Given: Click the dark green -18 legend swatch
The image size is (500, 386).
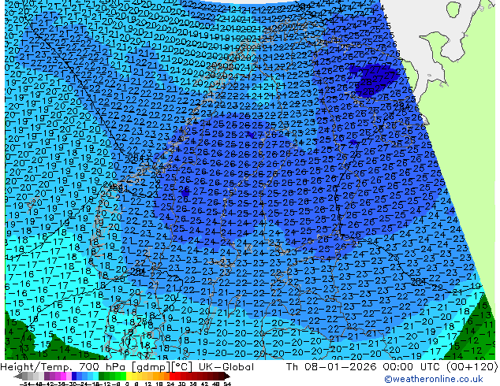Looking at the screenshot, I should [102, 377].
